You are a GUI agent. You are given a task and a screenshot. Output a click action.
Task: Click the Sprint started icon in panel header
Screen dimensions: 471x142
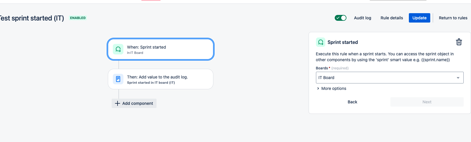coord(321,42)
